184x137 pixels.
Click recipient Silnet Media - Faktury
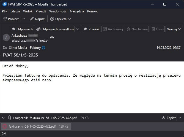coord(25,48)
